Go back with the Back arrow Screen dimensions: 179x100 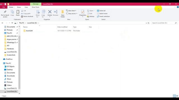pos(3,23)
